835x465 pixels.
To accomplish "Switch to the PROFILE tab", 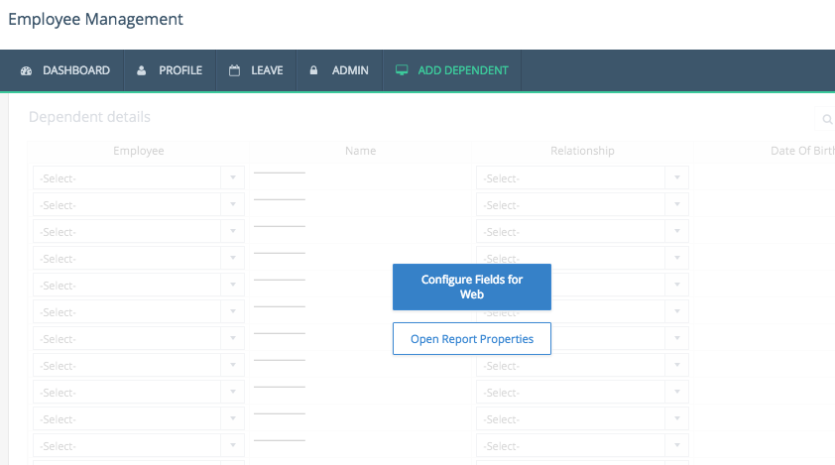I will click(170, 70).
